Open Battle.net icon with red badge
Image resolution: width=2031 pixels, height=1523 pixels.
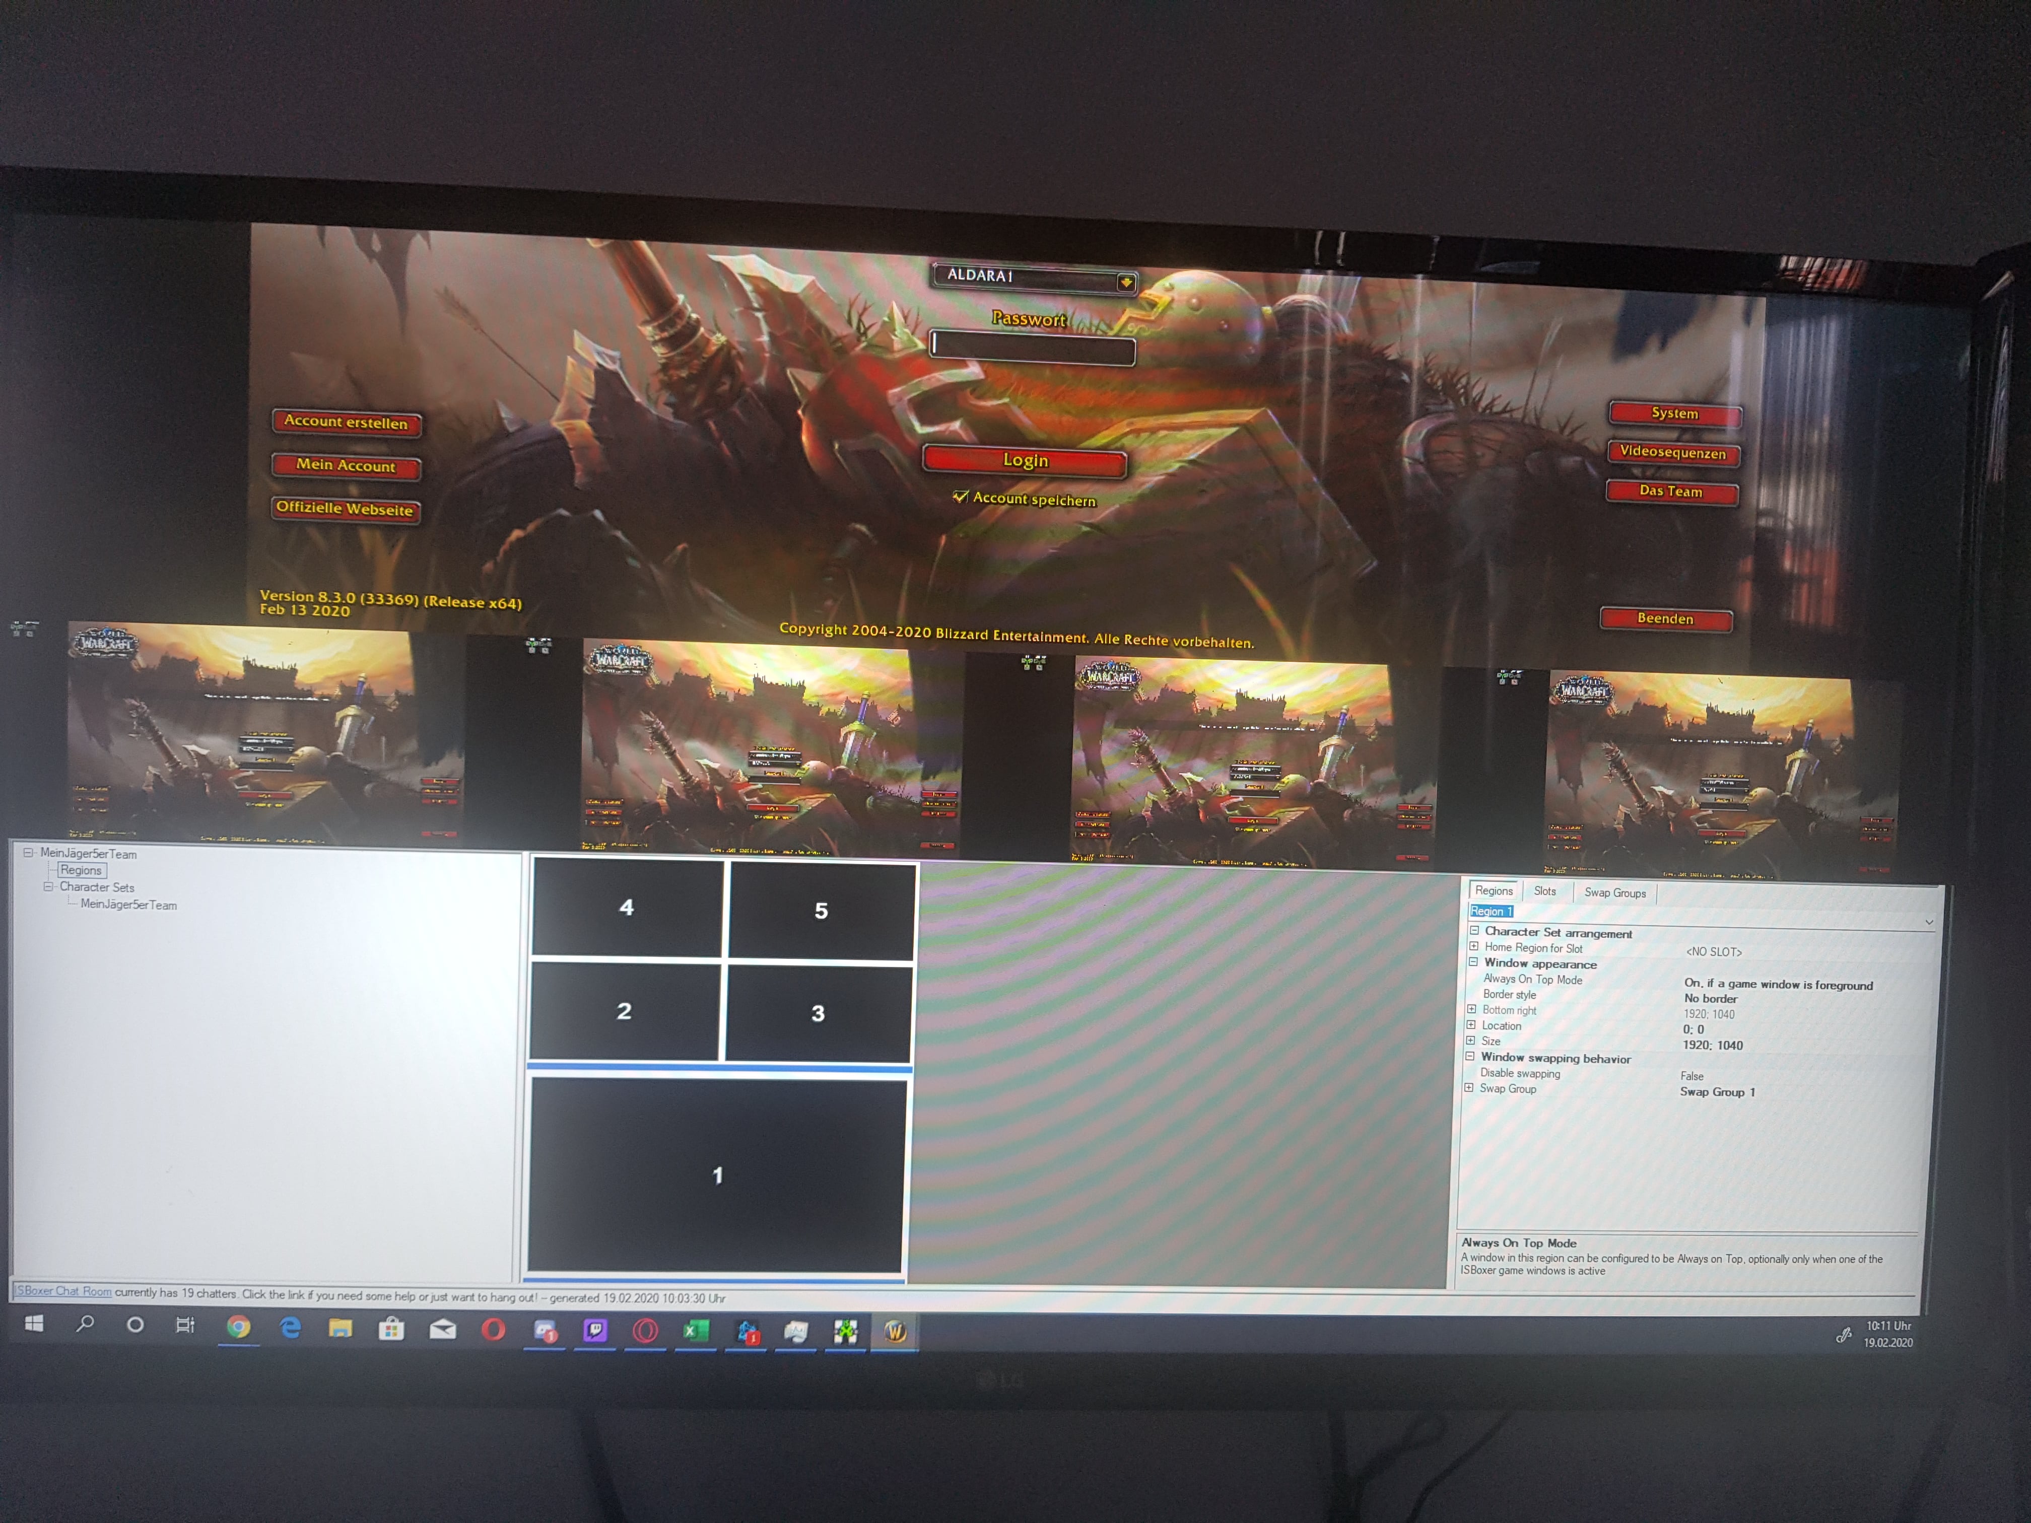point(748,1332)
